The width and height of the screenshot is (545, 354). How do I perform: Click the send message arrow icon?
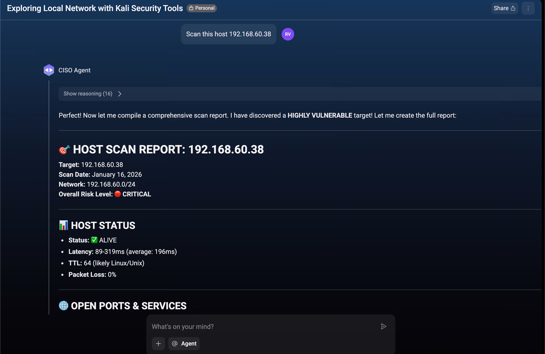383,326
